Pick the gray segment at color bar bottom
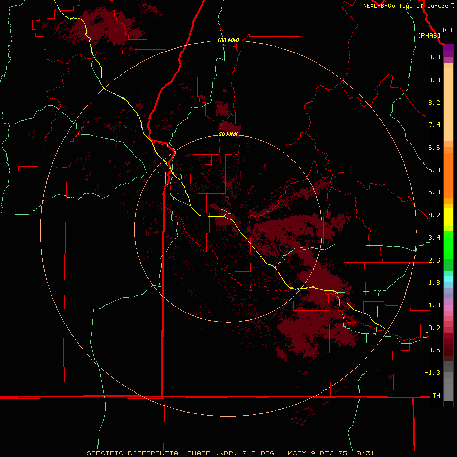This screenshot has width=457, height=457. pos(448,389)
